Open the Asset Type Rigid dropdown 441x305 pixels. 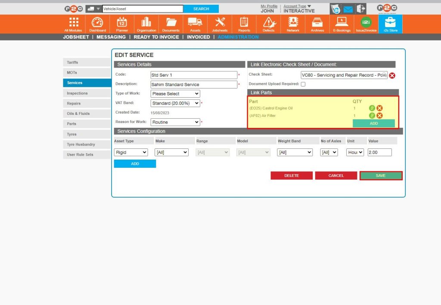131,152
